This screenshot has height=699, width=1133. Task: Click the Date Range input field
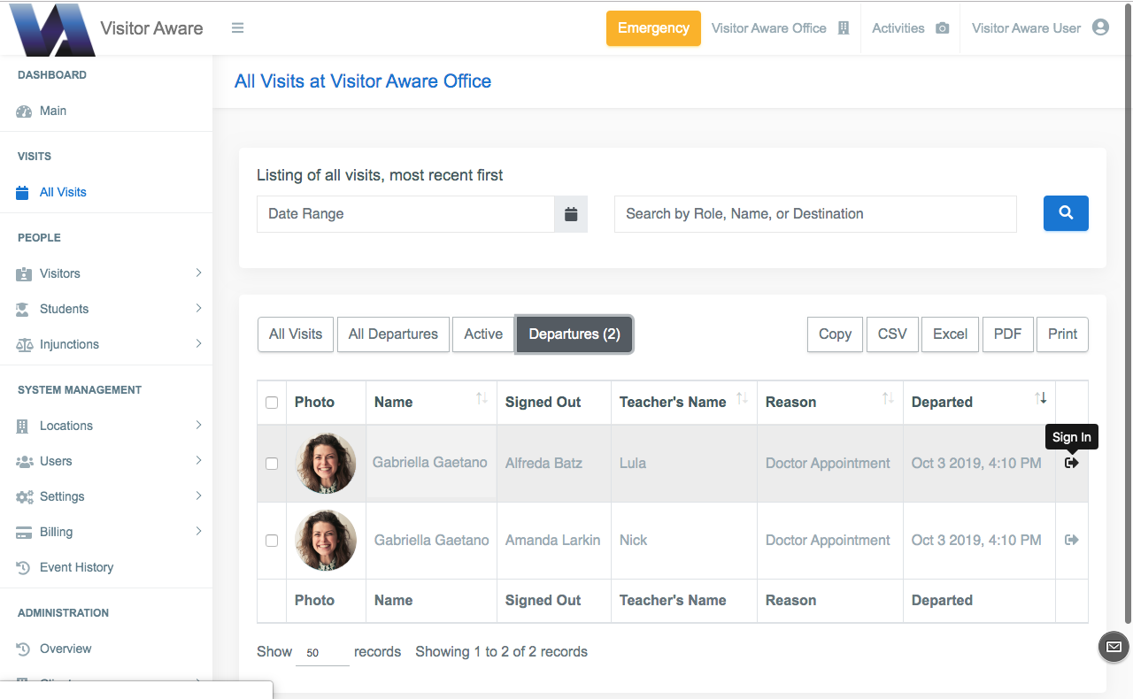point(405,214)
